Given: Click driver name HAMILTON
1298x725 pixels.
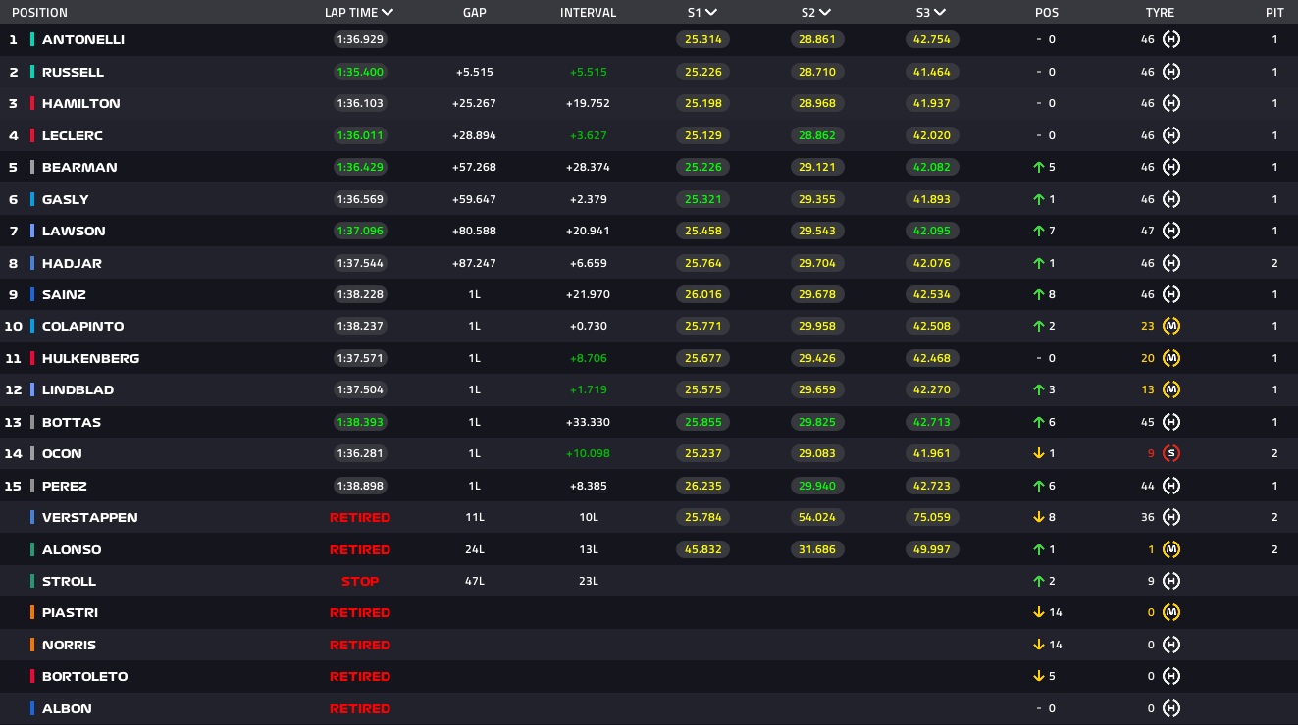Looking at the screenshot, I should coord(80,104).
